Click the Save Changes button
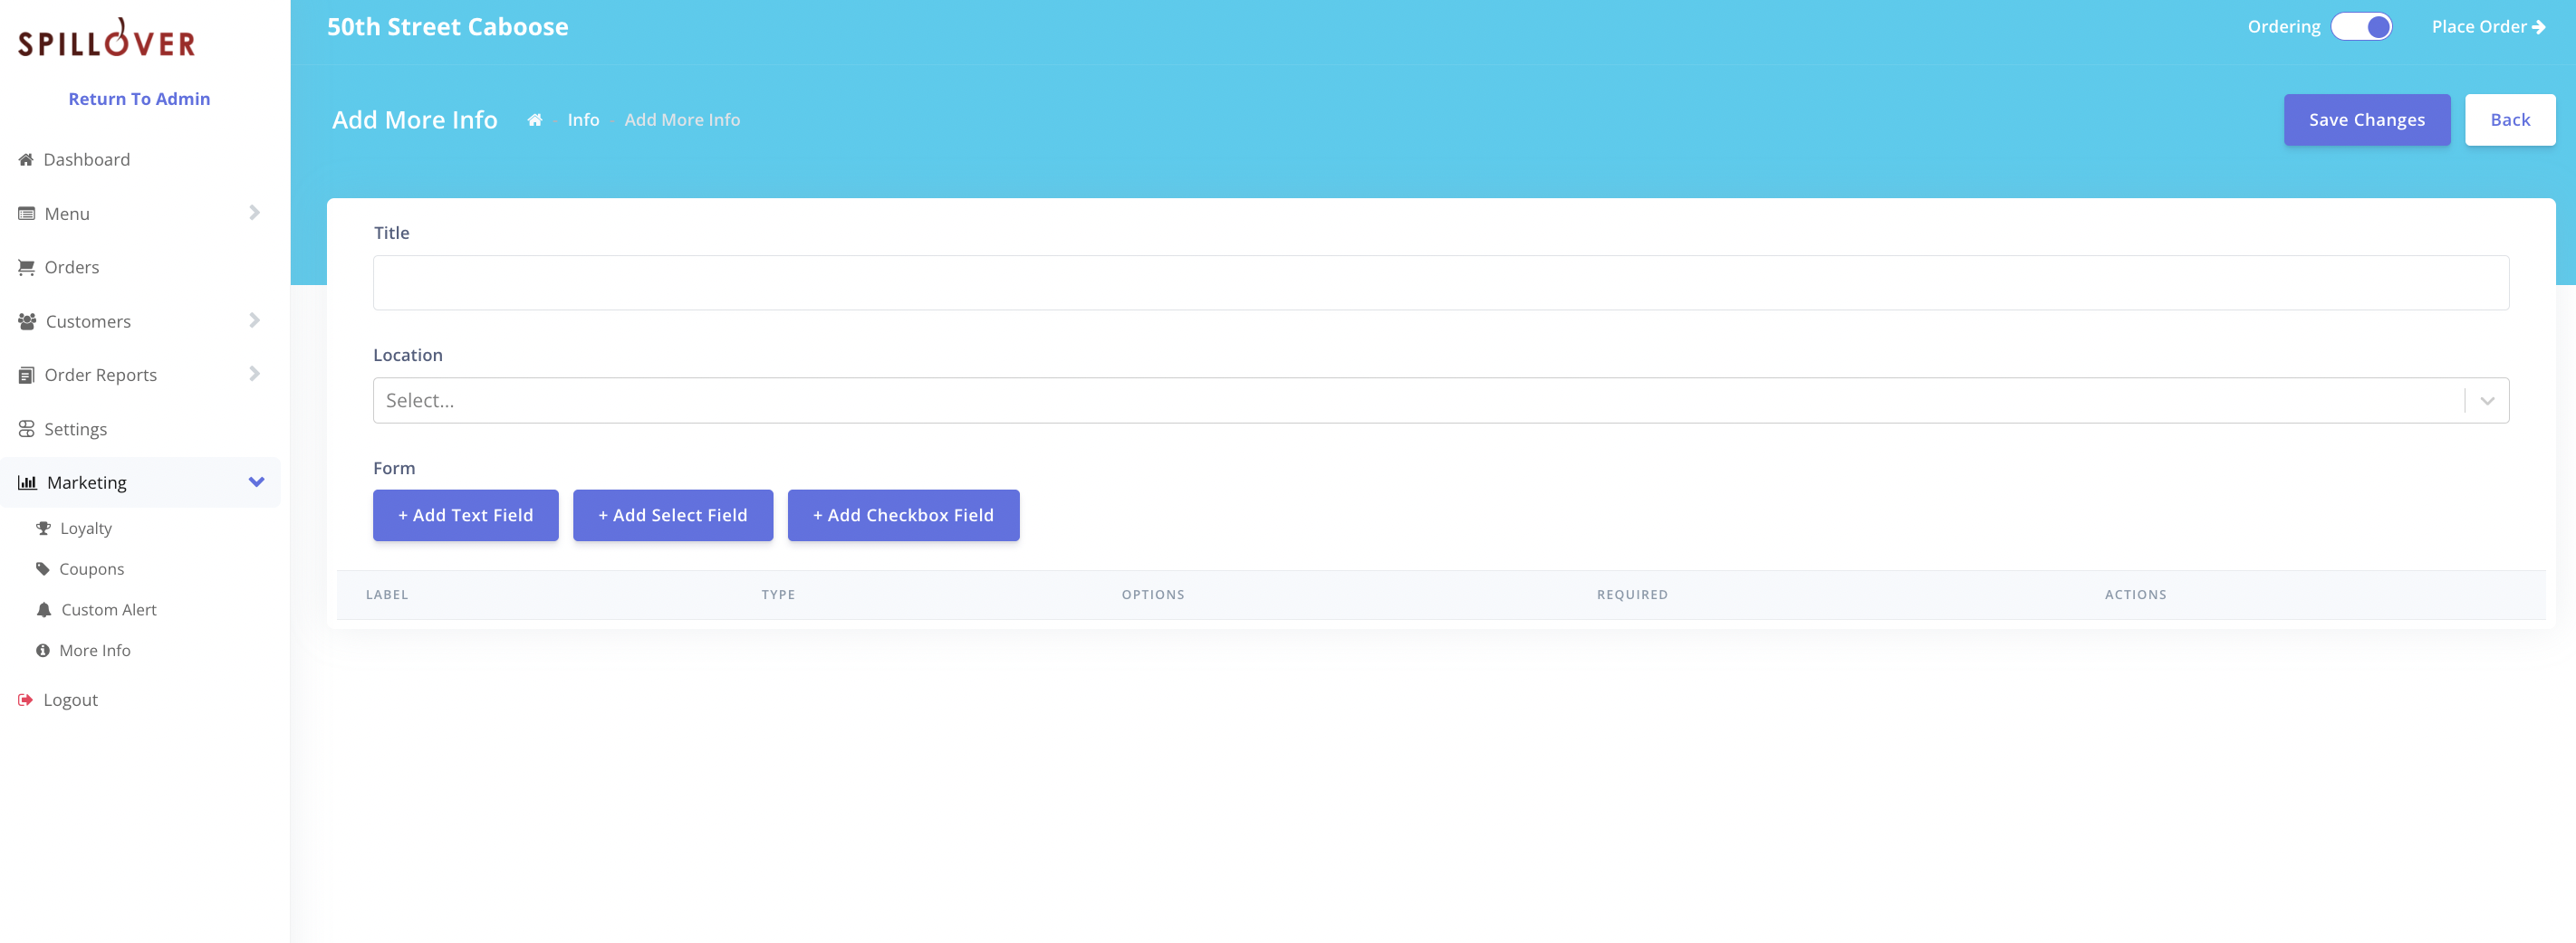2576x943 pixels. click(2367, 119)
